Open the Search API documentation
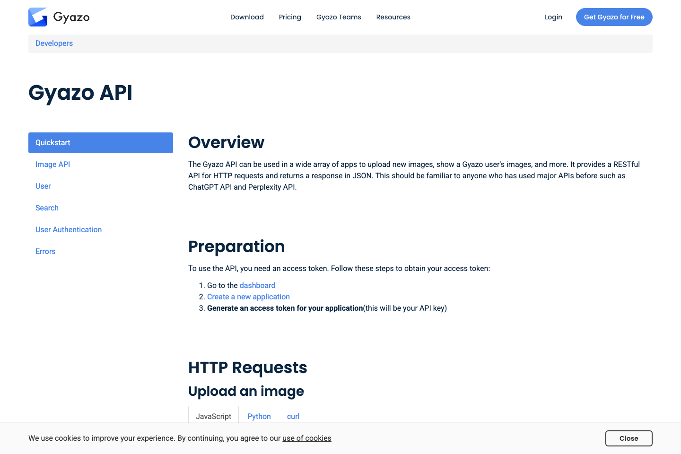The image size is (681, 454). click(47, 208)
